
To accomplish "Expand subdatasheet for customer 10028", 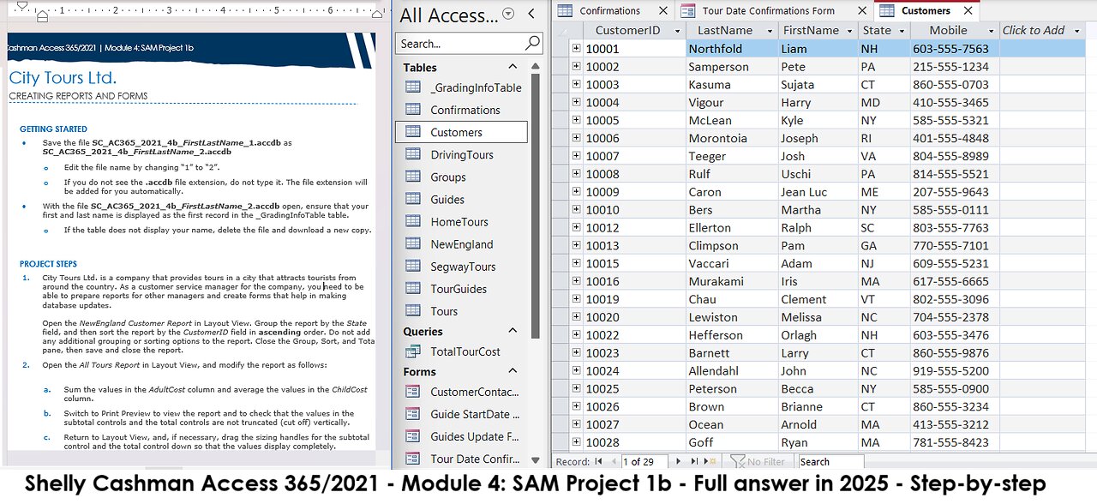I will 577,442.
